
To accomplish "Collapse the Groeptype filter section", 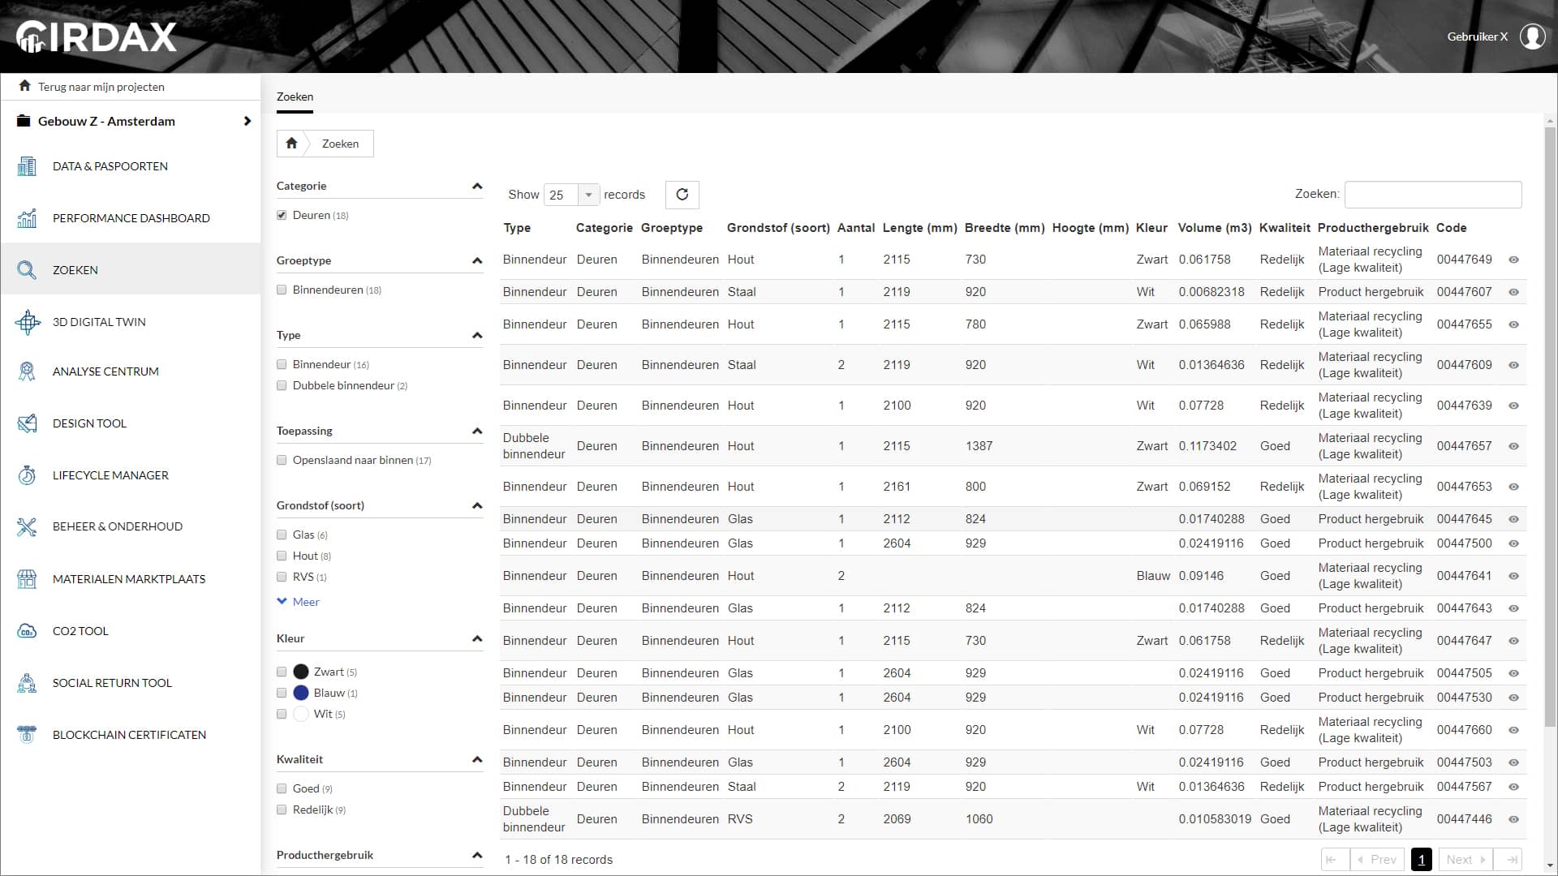I will [477, 260].
